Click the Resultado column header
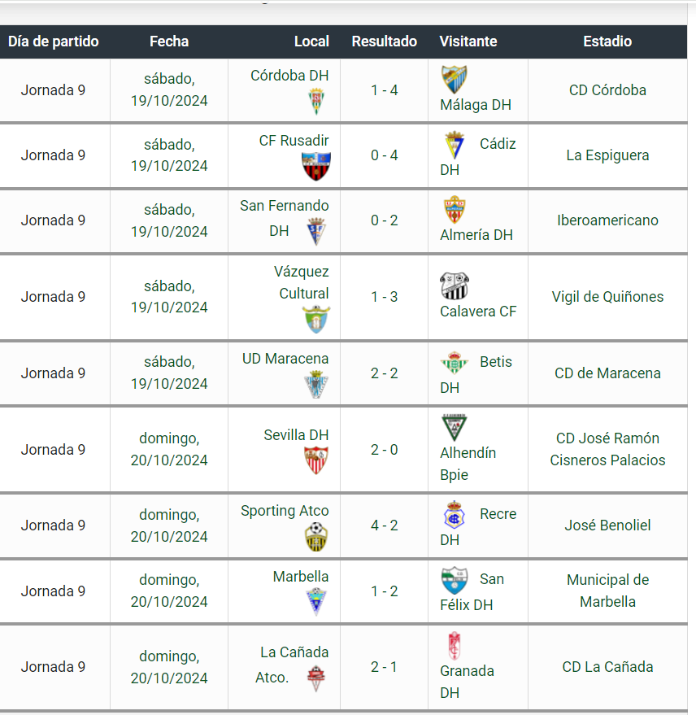 click(385, 41)
